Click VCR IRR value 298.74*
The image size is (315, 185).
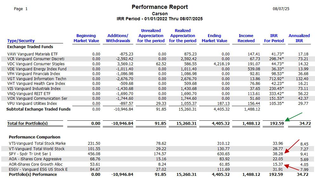click(276, 59)
